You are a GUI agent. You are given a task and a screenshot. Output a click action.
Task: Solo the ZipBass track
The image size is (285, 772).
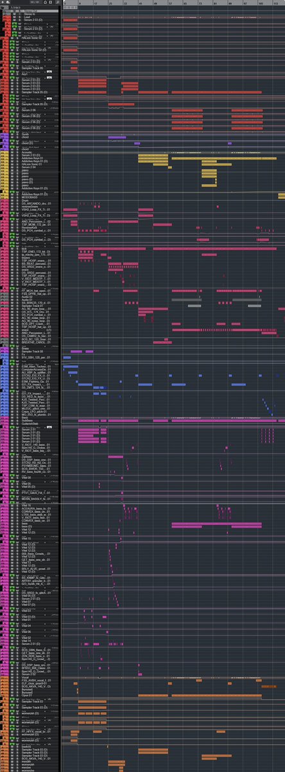pyautogui.click(x=17, y=457)
